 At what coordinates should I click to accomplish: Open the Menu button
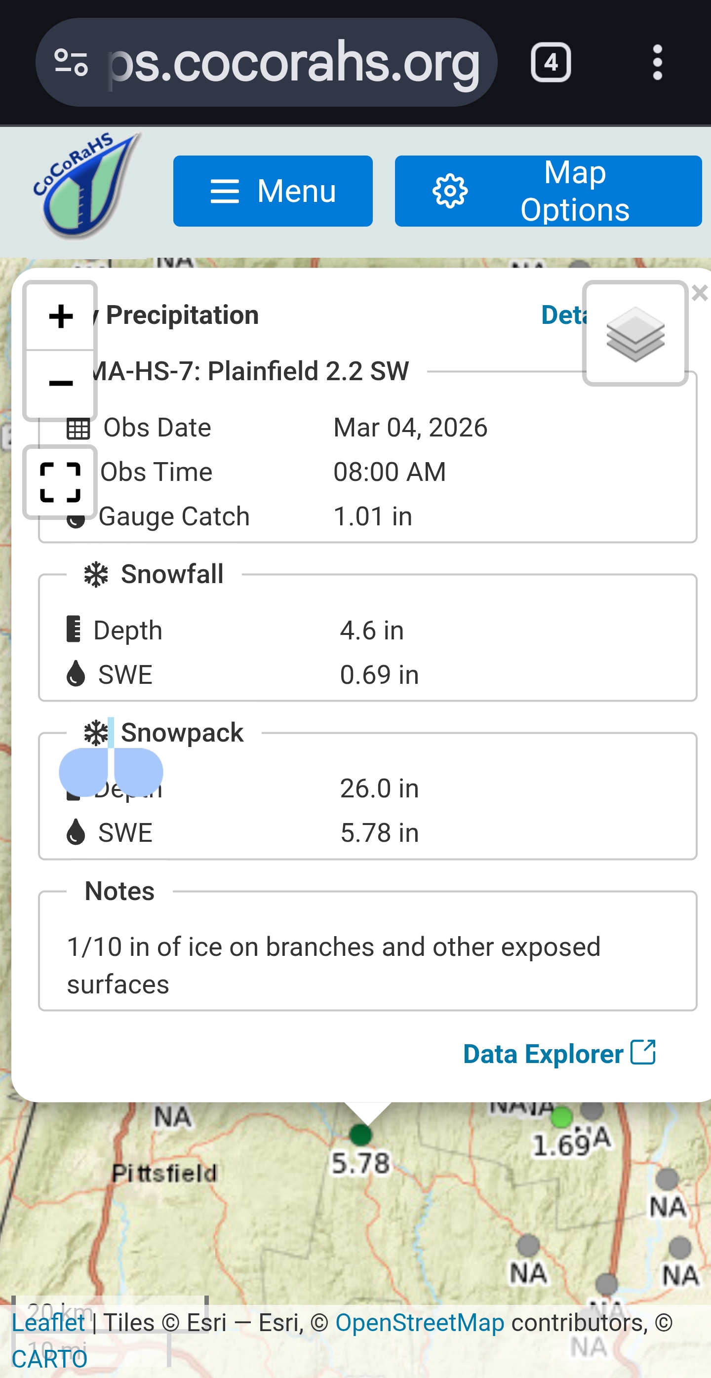click(273, 191)
